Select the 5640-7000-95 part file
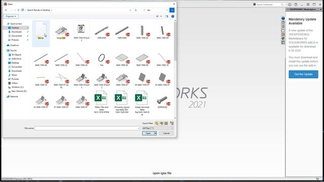This screenshot has width=324, height=182. pos(122,59)
